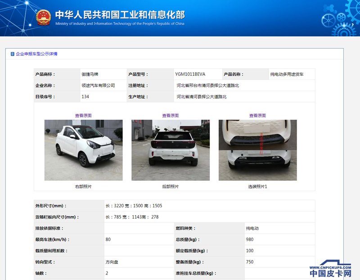
Task: Click the 中国皮卡网 watermark text
Action: pyautogui.click(x=330, y=273)
